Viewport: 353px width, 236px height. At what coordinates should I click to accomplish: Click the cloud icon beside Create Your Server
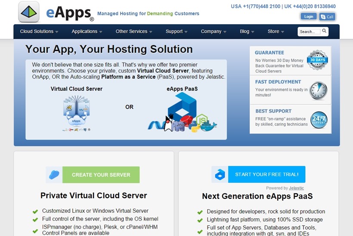(x=54, y=175)
